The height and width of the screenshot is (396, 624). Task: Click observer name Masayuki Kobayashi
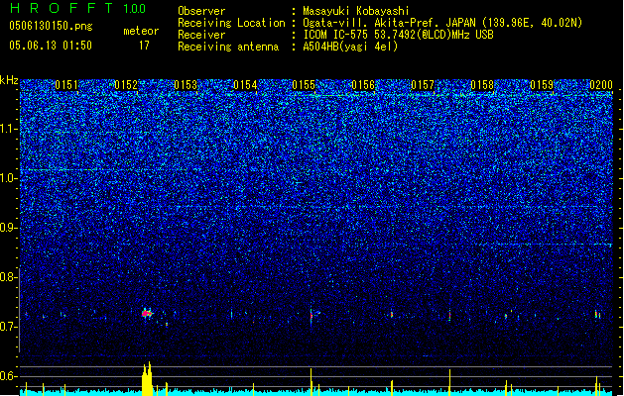[356, 11]
